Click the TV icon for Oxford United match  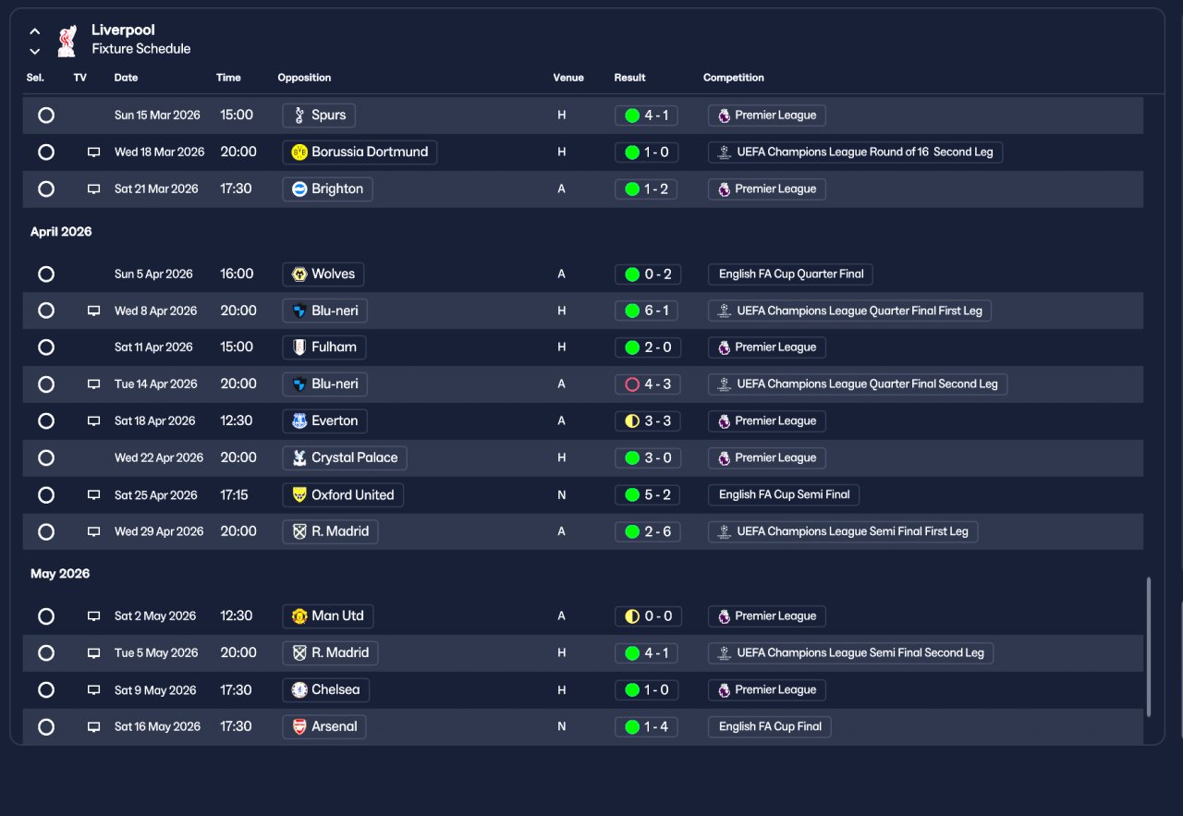coord(93,495)
